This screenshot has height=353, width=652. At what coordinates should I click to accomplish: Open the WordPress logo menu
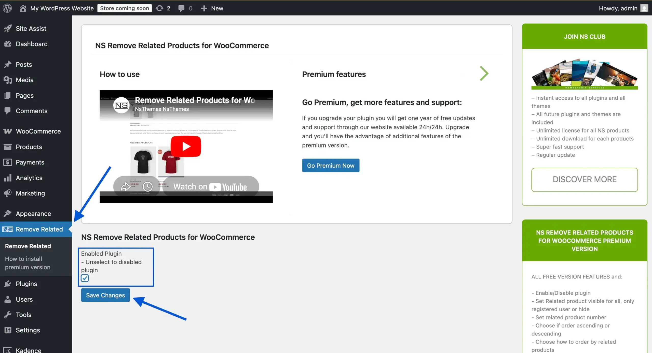(7, 8)
